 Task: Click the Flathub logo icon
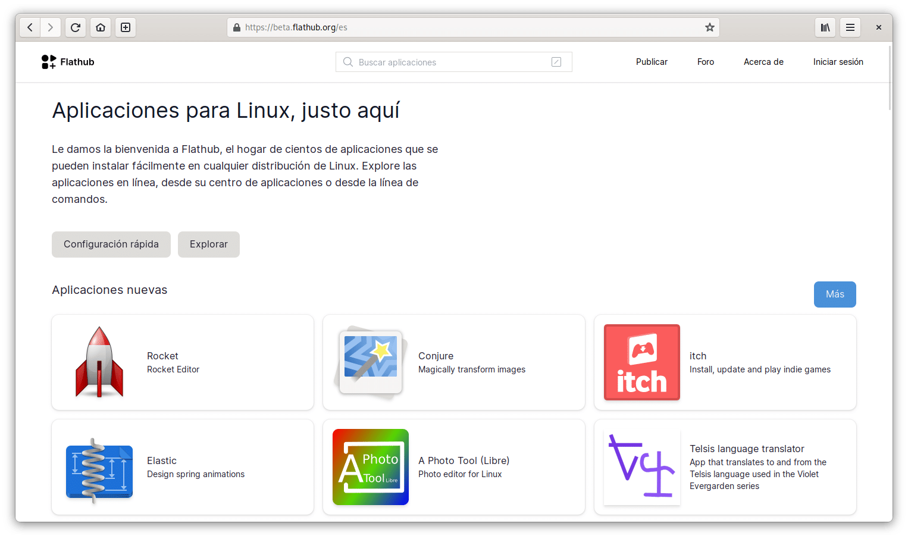(x=48, y=61)
